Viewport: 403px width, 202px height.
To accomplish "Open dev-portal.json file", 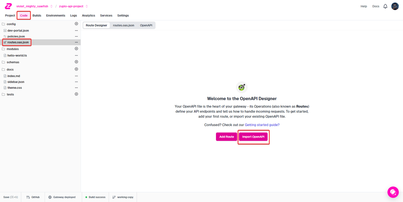I will coord(18,30).
